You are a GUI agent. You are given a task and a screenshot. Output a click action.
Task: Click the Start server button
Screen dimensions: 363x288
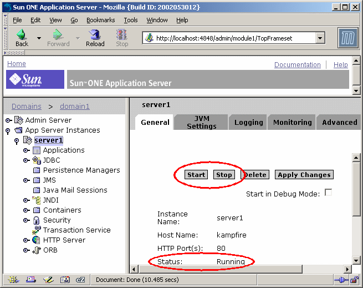[x=196, y=175]
